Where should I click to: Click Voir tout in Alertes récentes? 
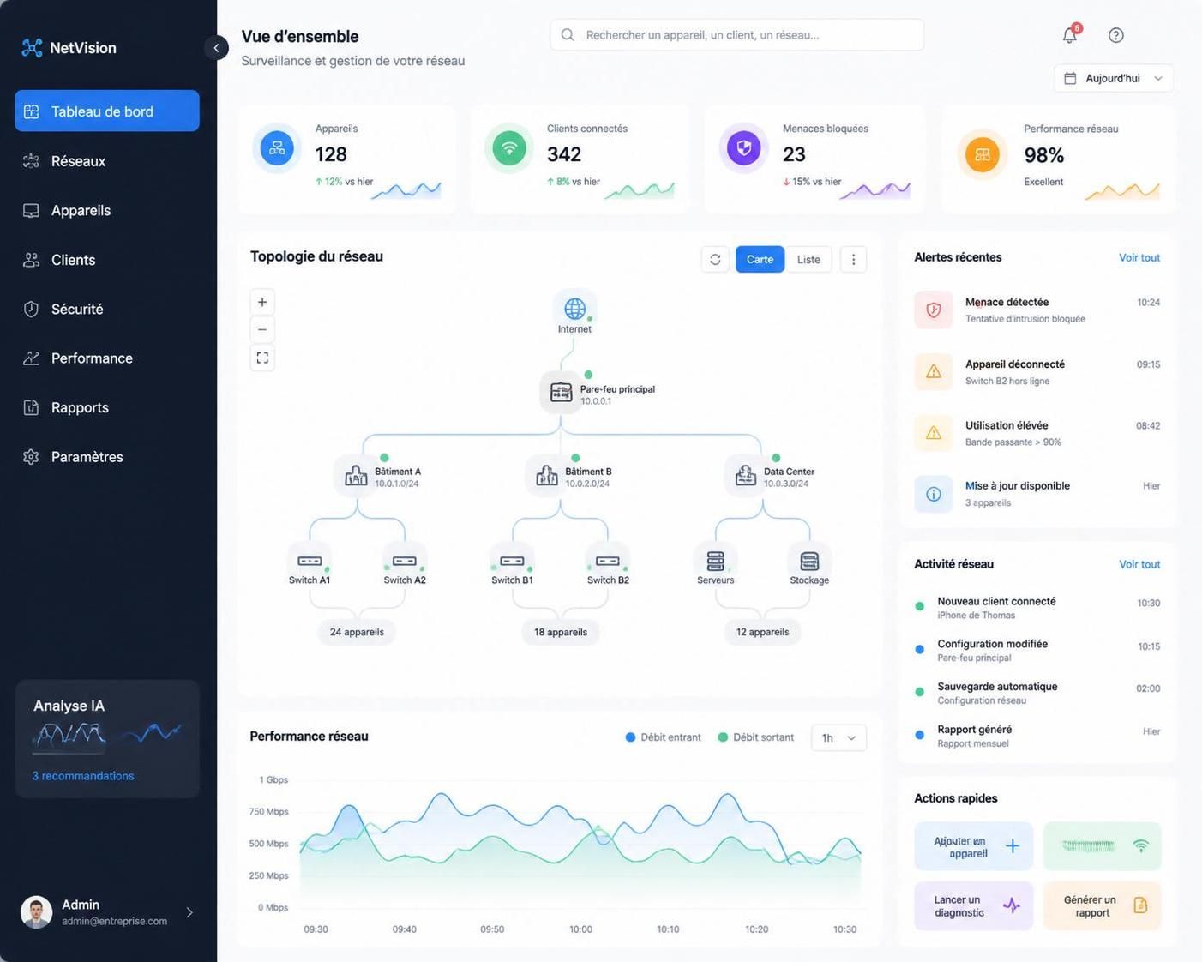[1139, 257]
